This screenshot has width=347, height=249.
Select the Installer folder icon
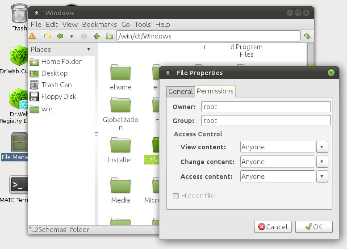[x=121, y=145]
